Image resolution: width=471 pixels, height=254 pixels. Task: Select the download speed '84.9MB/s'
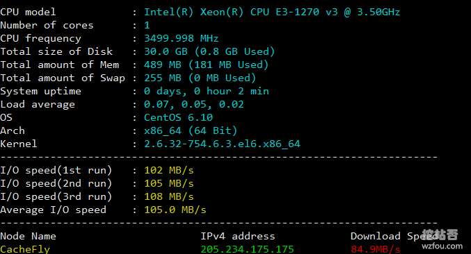point(376,249)
